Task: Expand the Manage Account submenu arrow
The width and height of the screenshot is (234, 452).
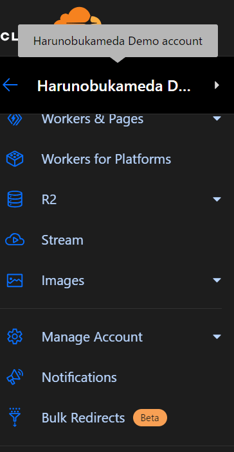Action: [x=217, y=336]
